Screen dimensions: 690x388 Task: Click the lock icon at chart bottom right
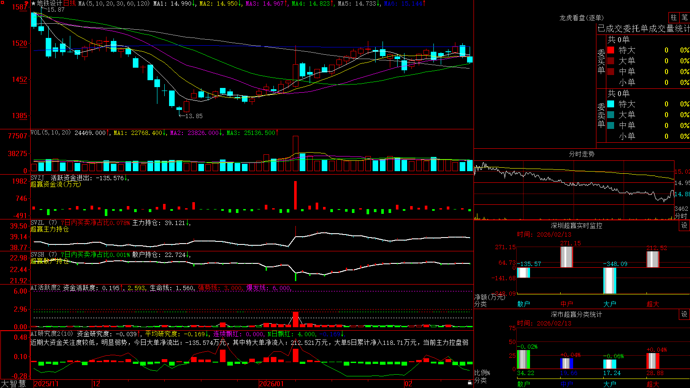click(x=470, y=382)
